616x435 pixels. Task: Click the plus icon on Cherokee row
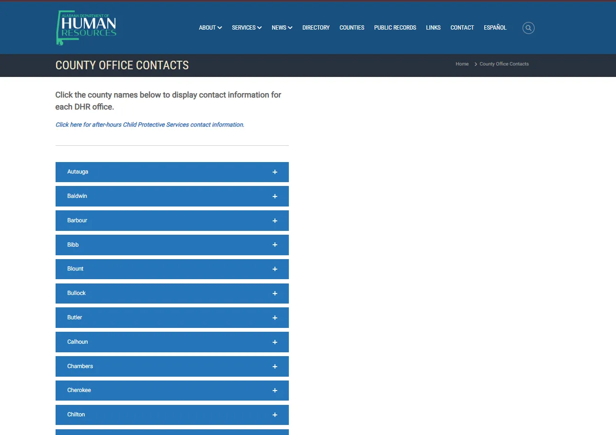[x=275, y=391]
